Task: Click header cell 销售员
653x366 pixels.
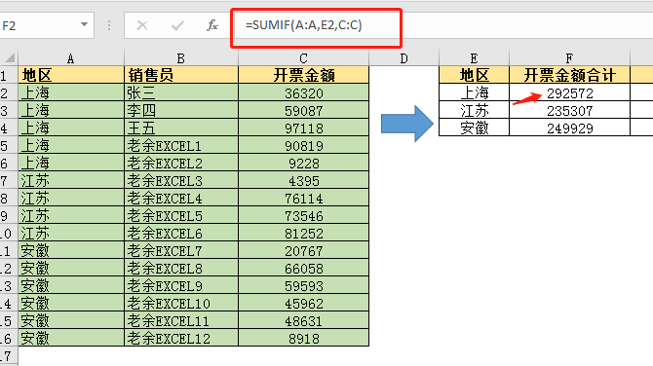Action: [x=181, y=75]
